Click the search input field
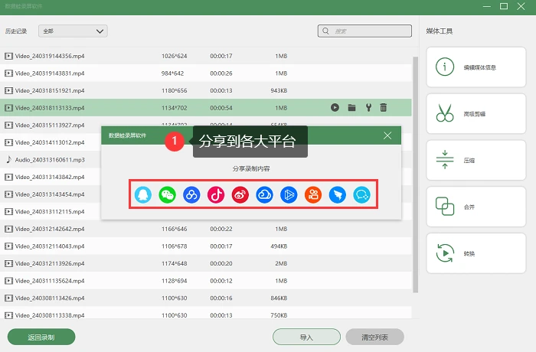The width and height of the screenshot is (536, 352). (x=364, y=31)
